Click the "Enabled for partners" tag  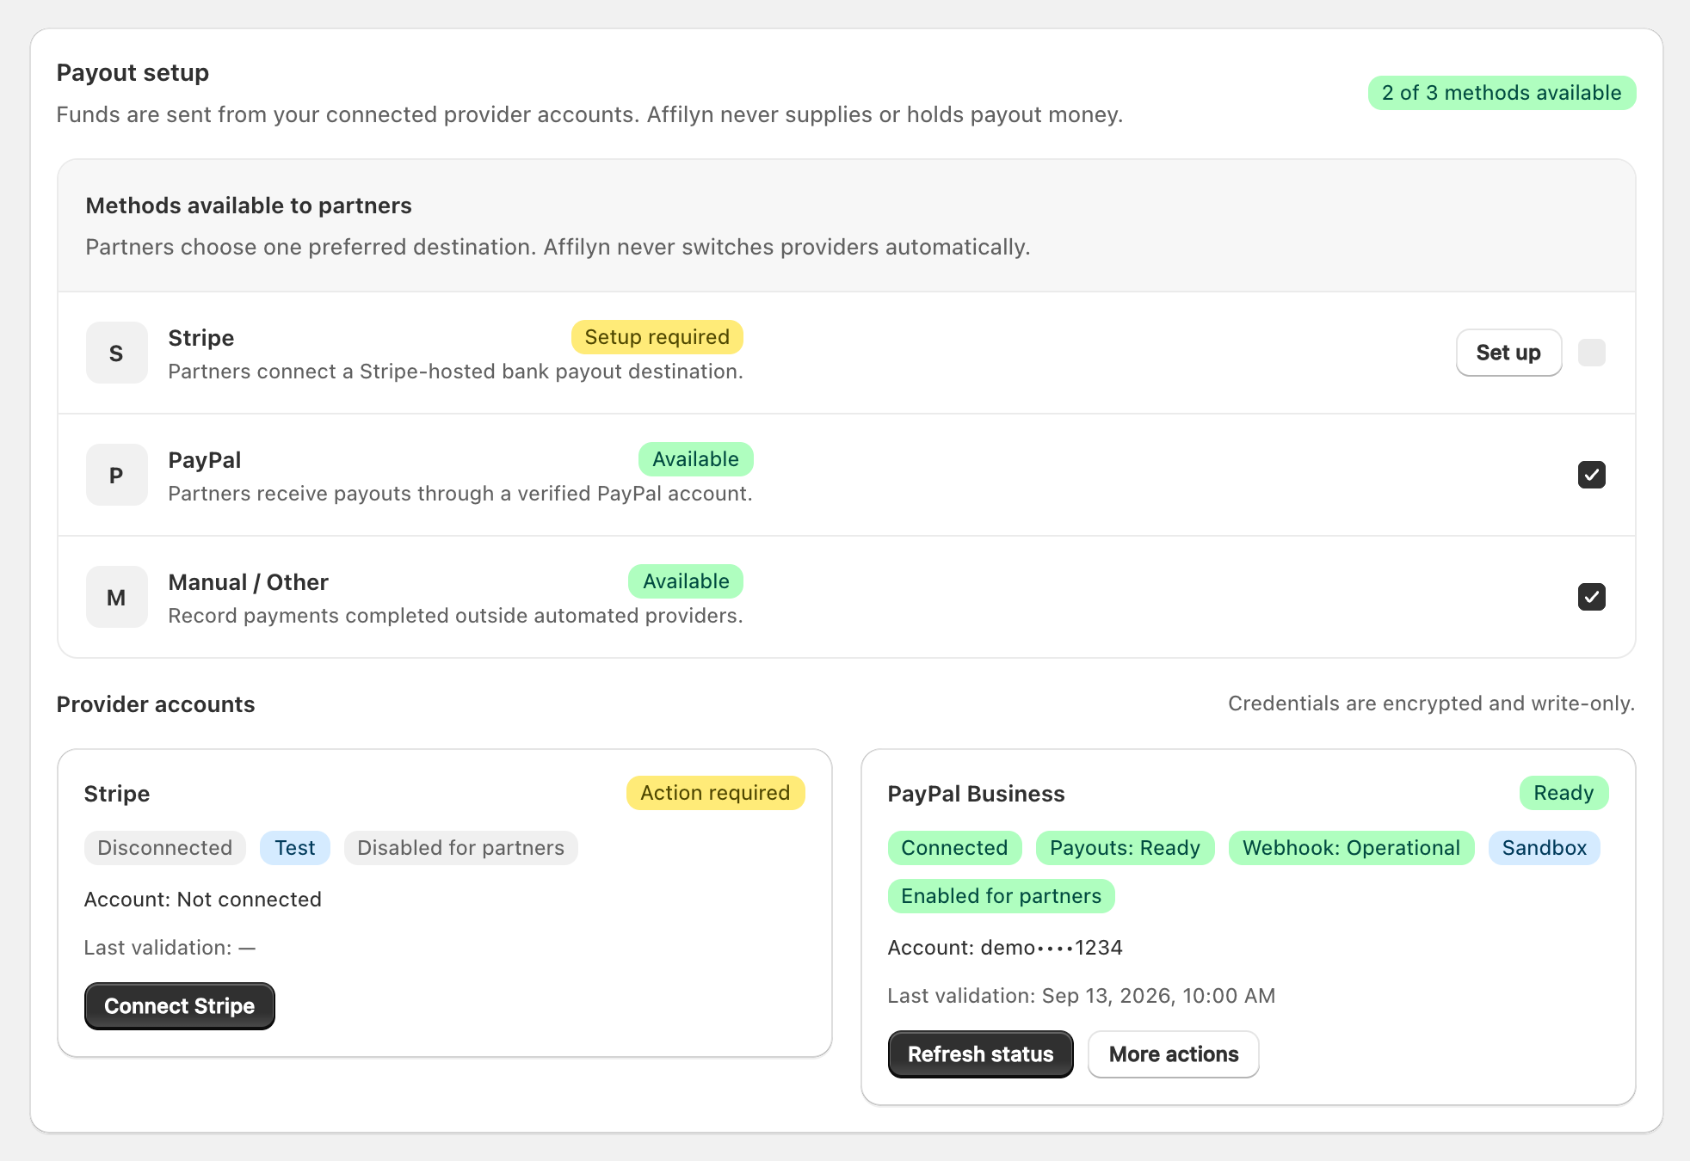pyautogui.click(x=1001, y=896)
